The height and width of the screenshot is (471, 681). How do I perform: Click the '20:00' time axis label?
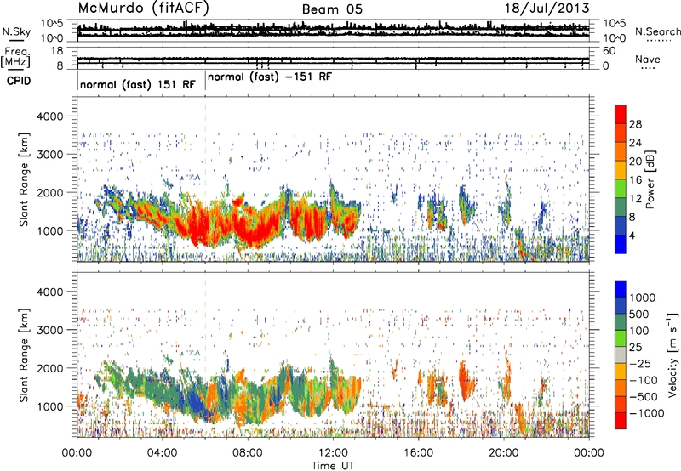[x=504, y=453]
